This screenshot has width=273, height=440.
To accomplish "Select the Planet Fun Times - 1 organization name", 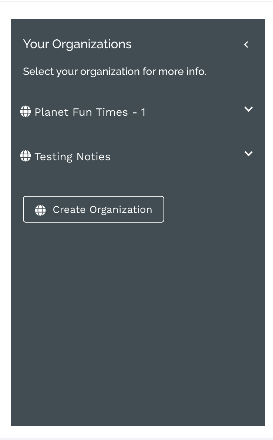I will [x=81, y=112].
